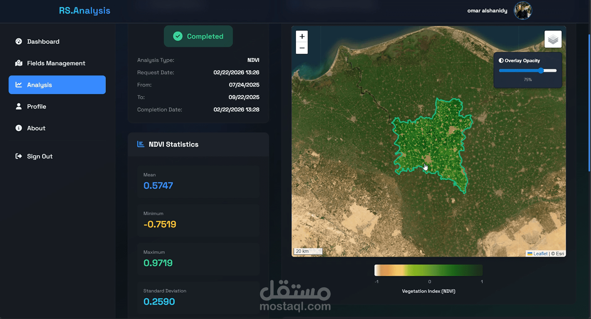The width and height of the screenshot is (591, 319).
Task: Click the Profile person icon
Action: pos(19,106)
